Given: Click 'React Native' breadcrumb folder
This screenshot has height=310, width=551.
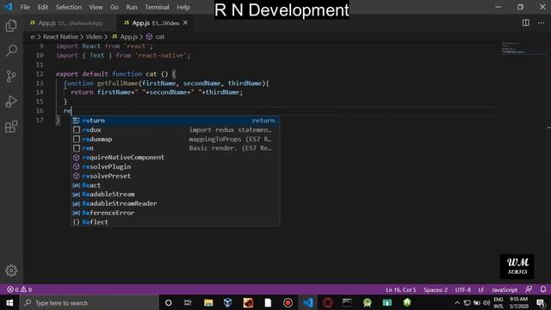Looking at the screenshot, I should pyautogui.click(x=60, y=36).
